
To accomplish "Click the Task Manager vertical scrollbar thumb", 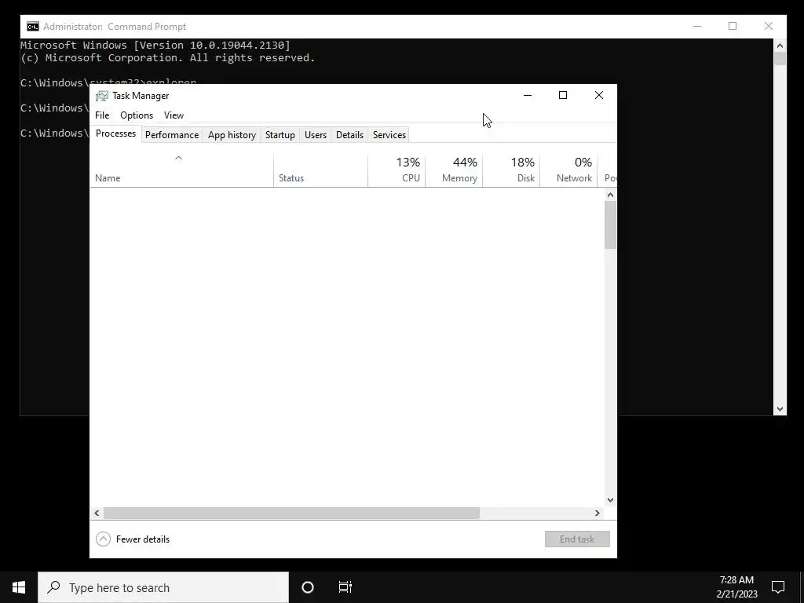I will point(610,225).
